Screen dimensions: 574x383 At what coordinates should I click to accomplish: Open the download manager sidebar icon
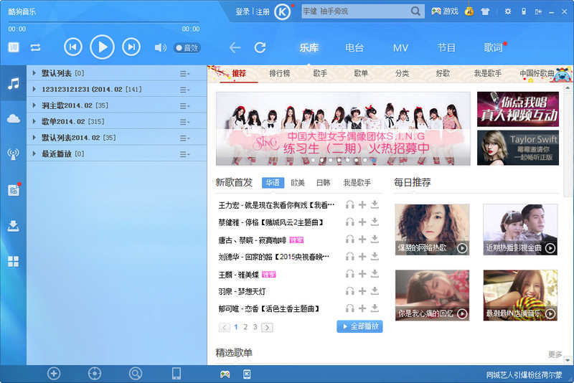tap(13, 226)
